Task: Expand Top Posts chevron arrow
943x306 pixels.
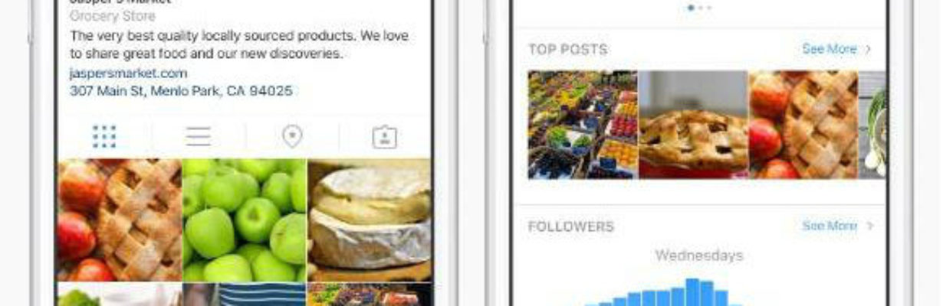Action: [869, 49]
